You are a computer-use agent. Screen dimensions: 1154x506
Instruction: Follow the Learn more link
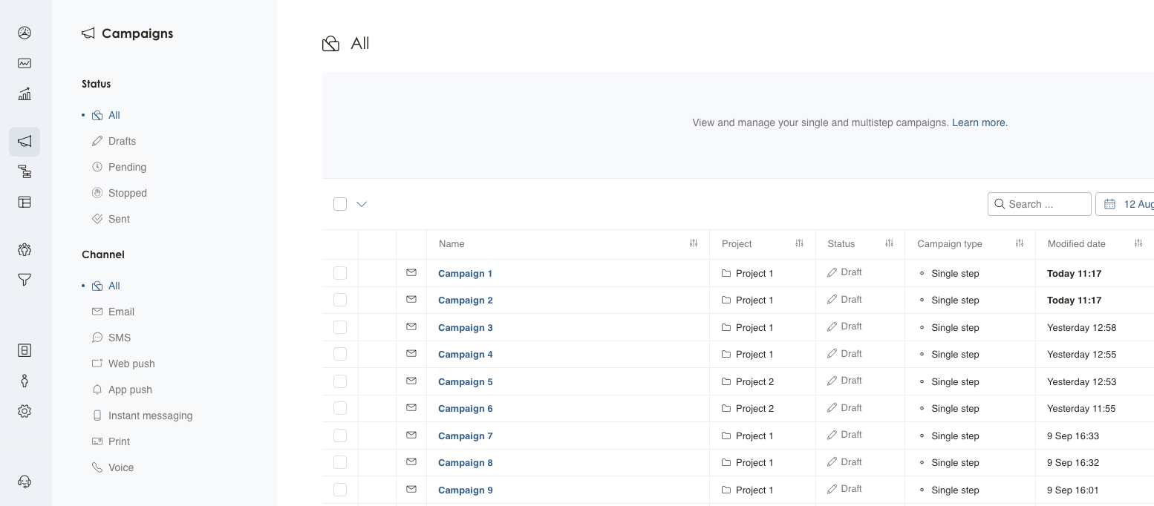pos(979,122)
